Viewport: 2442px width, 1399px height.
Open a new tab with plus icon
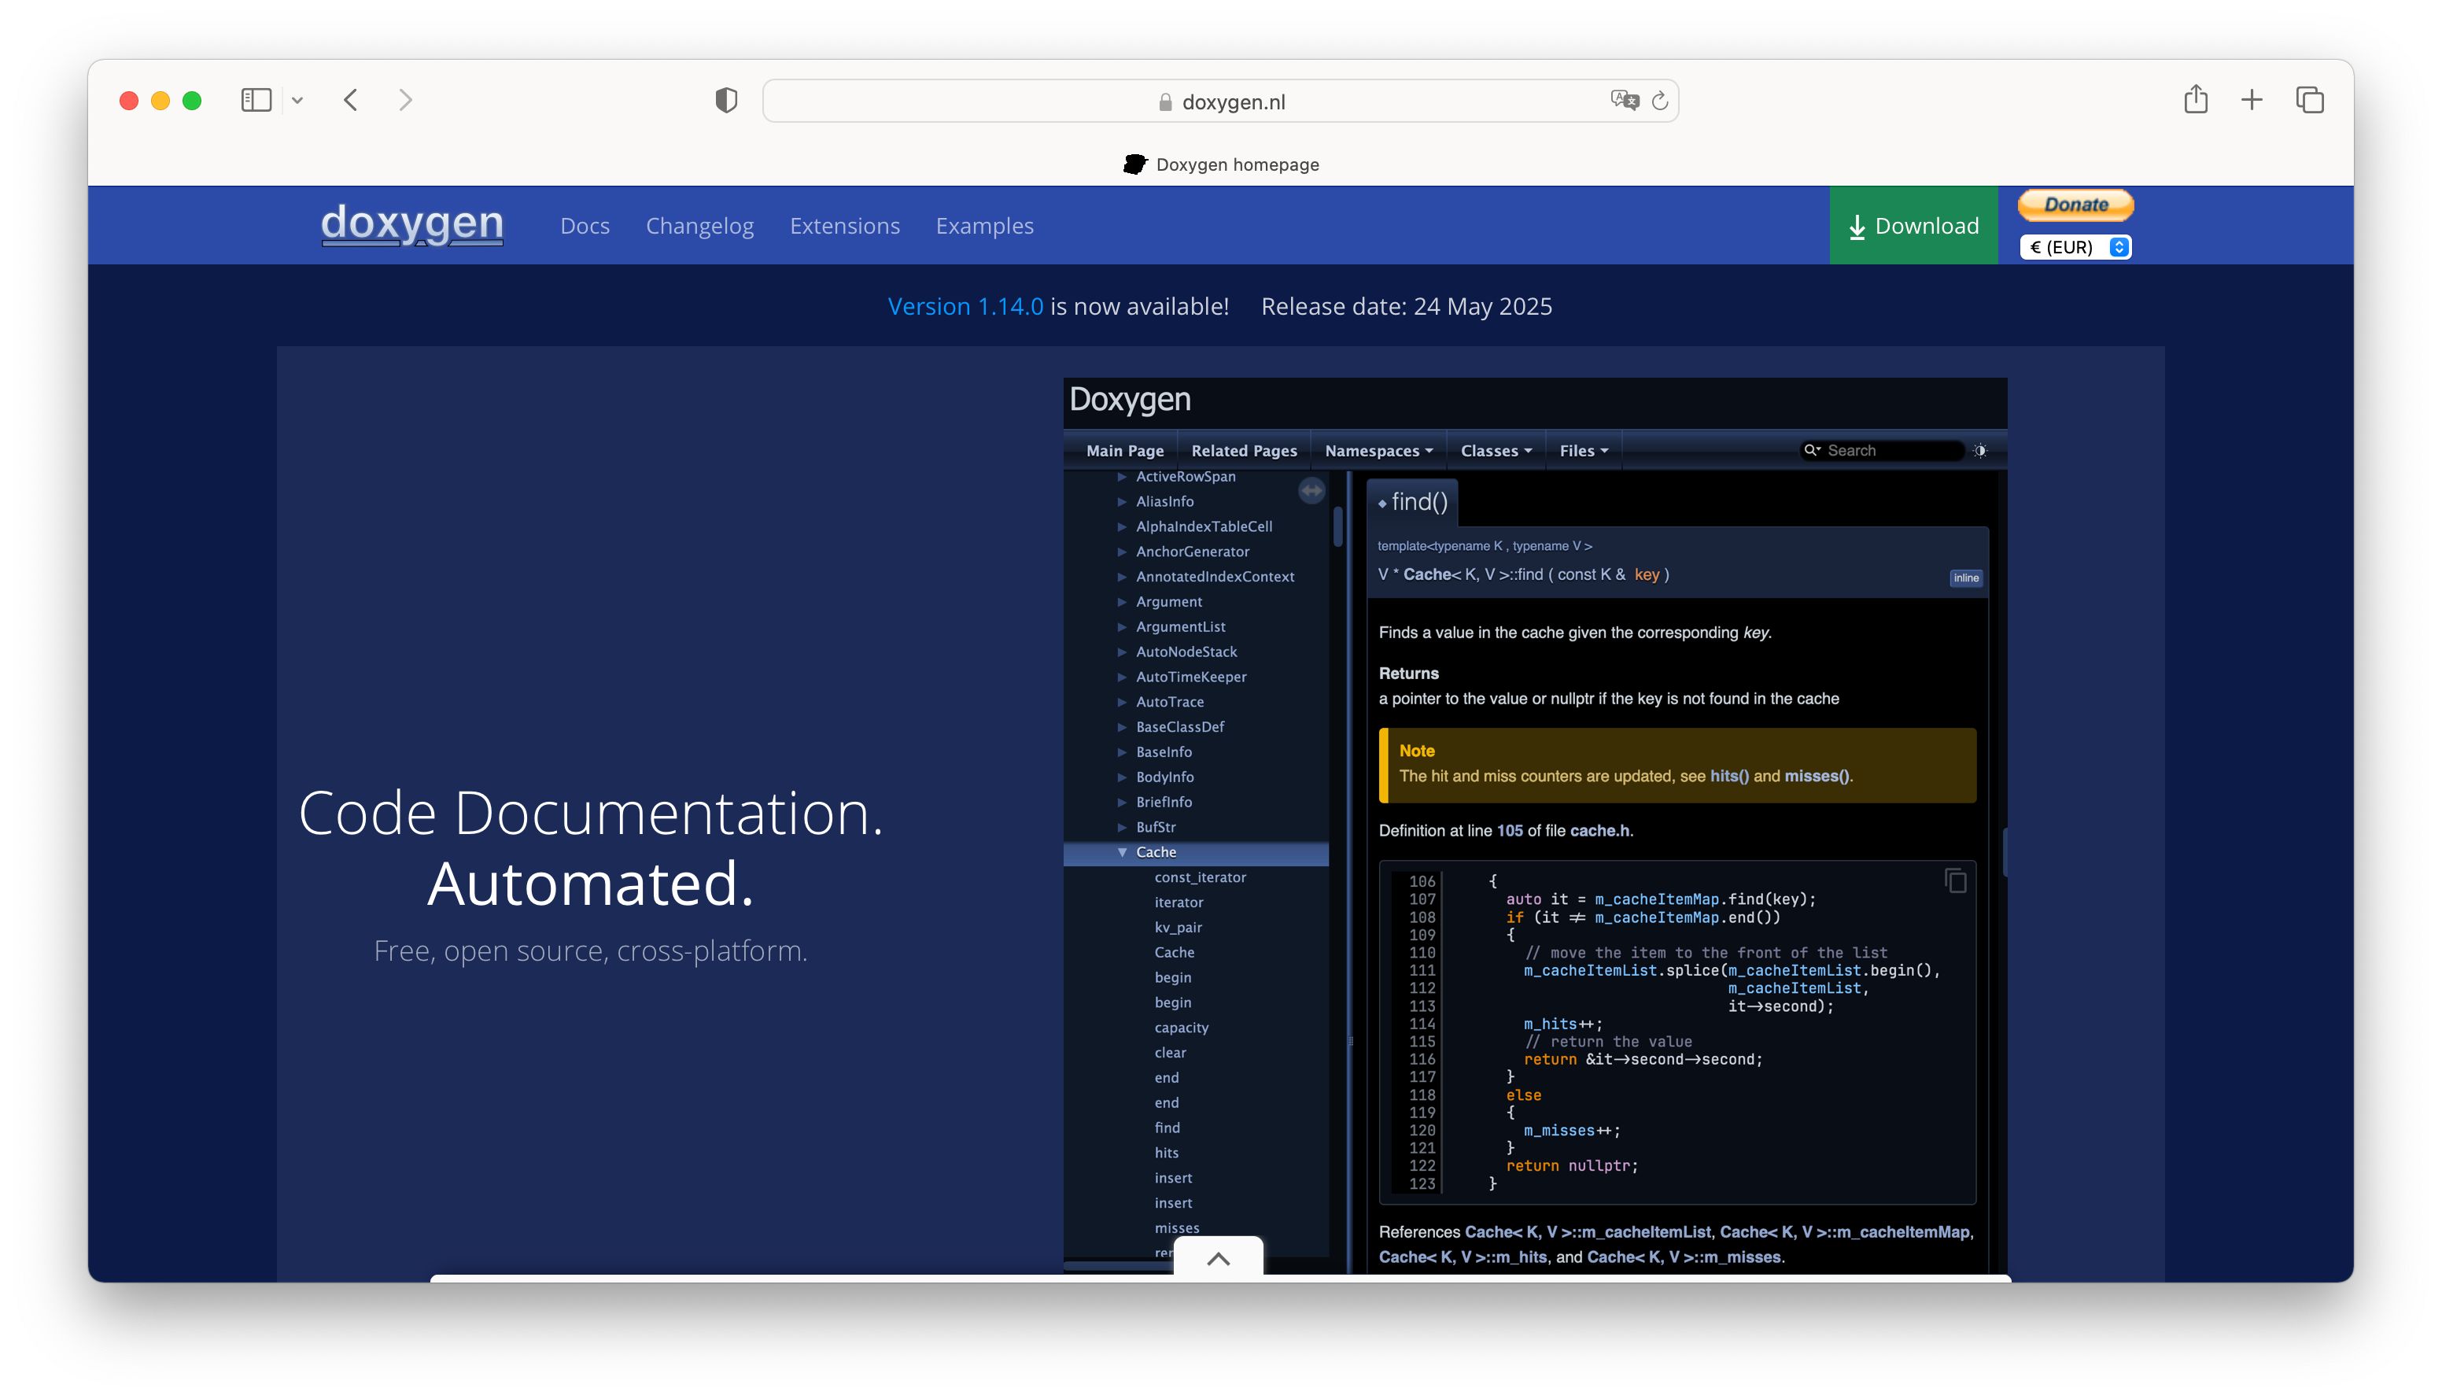[2252, 100]
